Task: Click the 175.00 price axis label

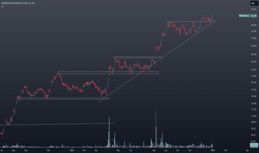Action: (x=253, y=90)
